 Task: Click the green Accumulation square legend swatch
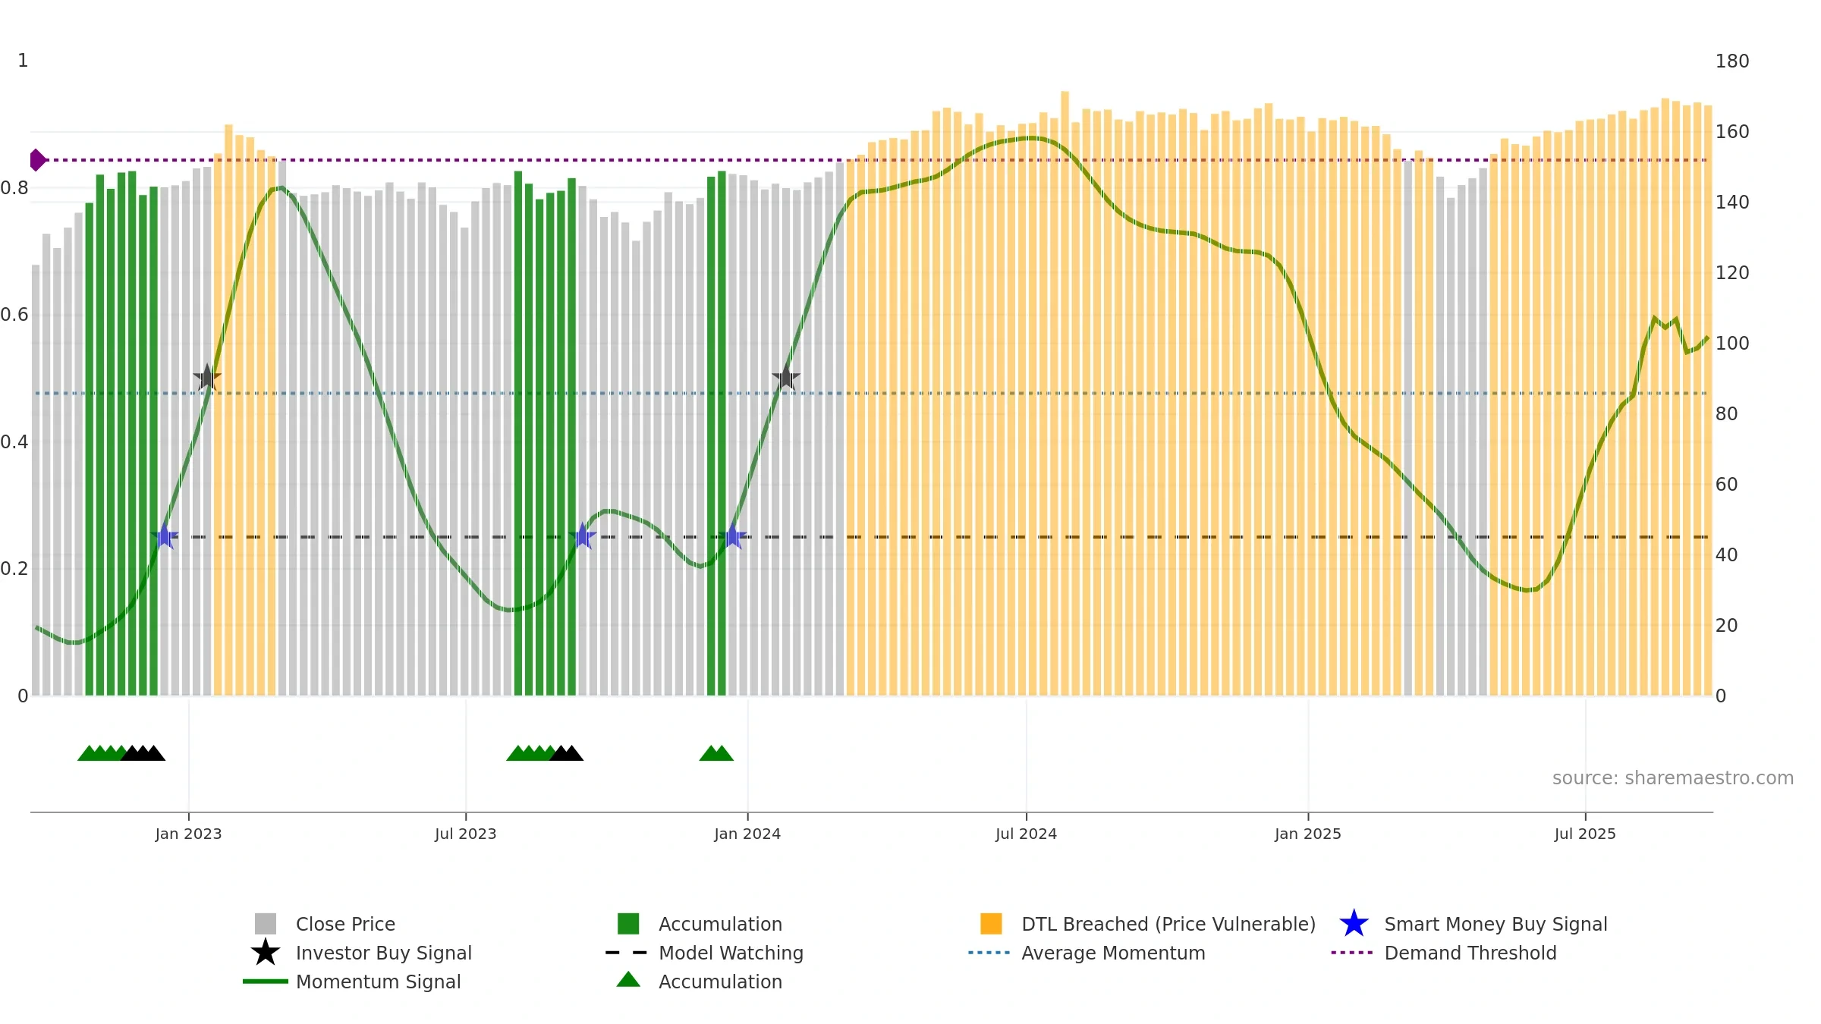628,924
